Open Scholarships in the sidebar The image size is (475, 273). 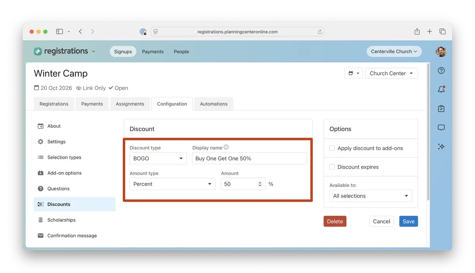[75, 220]
